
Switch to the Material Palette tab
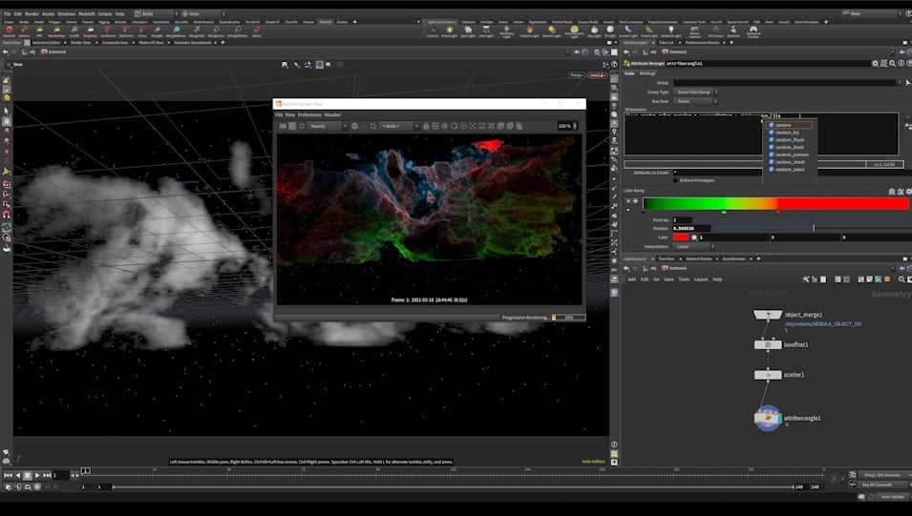[x=698, y=258]
